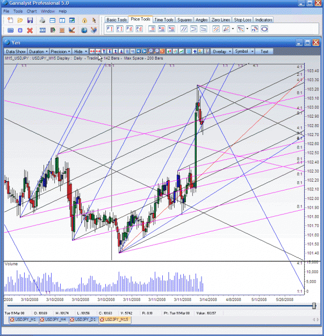Switch to the Indicators tab
324x336 pixels.
coord(264,20)
